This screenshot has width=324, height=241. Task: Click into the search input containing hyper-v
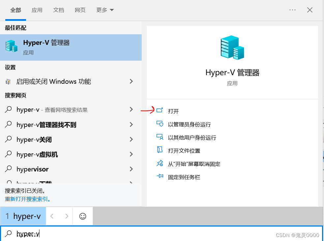(x=161, y=233)
